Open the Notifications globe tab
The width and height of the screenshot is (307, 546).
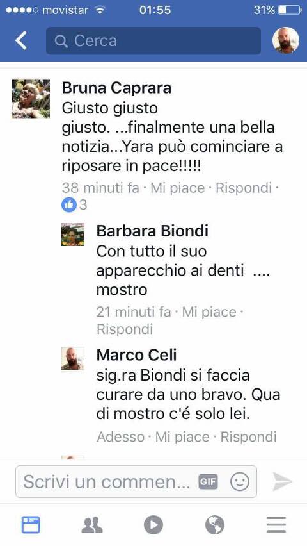[215, 525]
